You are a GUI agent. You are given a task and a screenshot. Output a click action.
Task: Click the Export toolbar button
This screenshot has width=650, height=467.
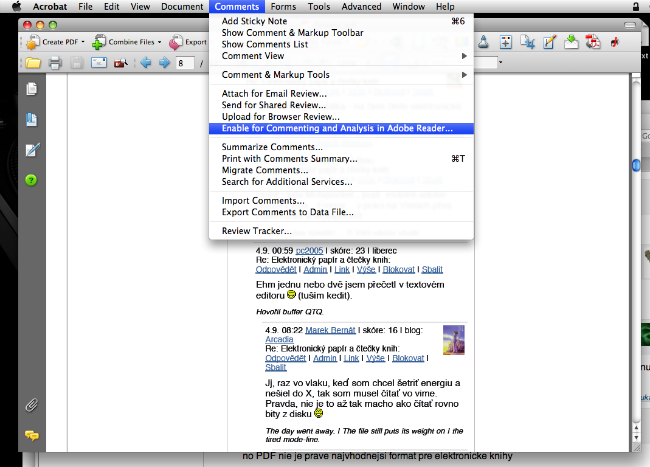[x=188, y=42]
